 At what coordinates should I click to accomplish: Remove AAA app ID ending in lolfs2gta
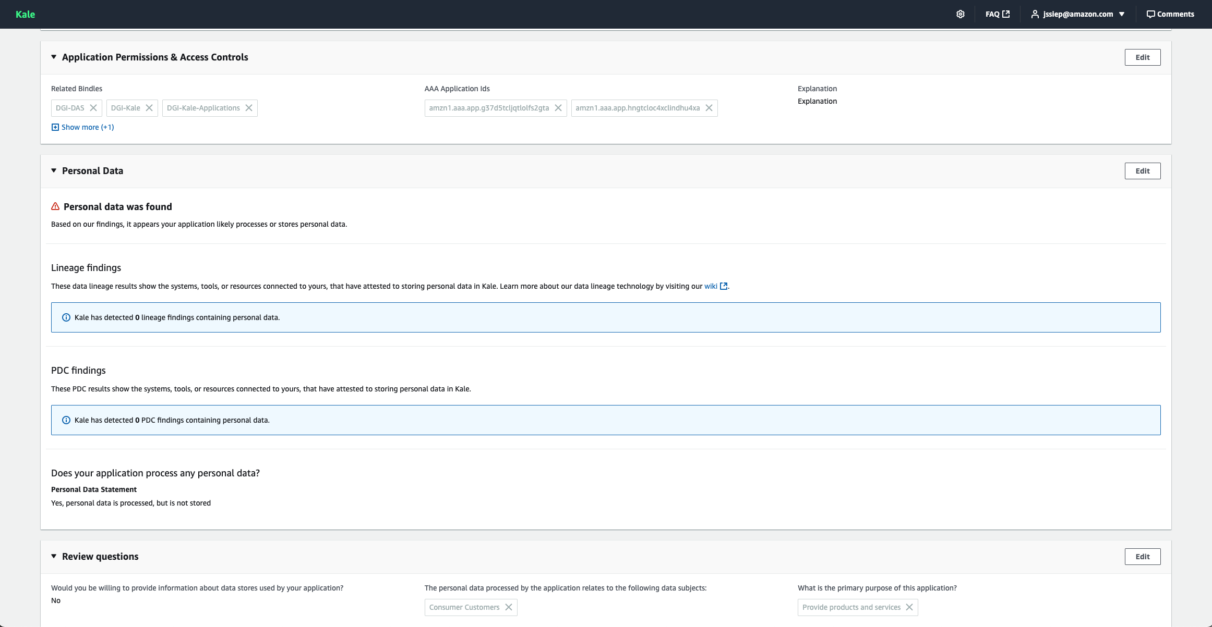(x=558, y=108)
